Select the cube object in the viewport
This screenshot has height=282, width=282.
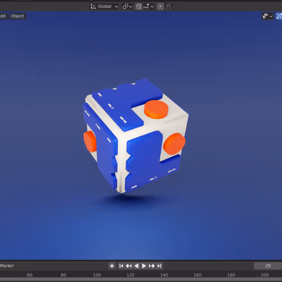tap(135, 135)
